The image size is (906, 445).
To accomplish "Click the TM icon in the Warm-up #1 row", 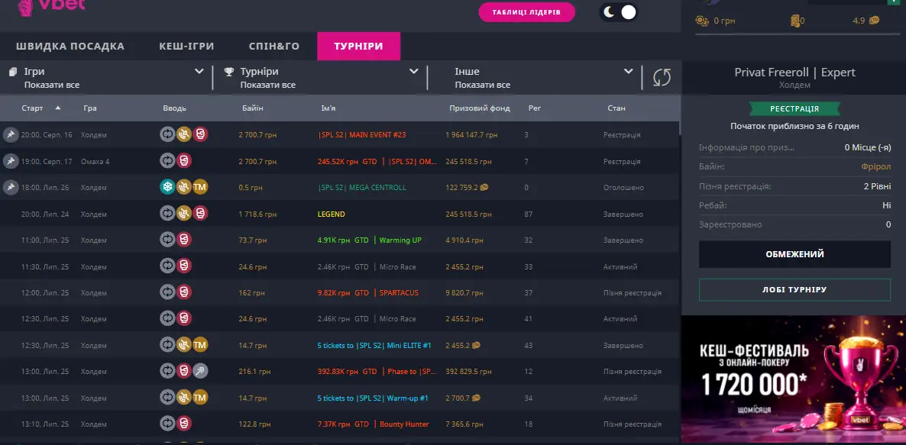I will click(200, 397).
